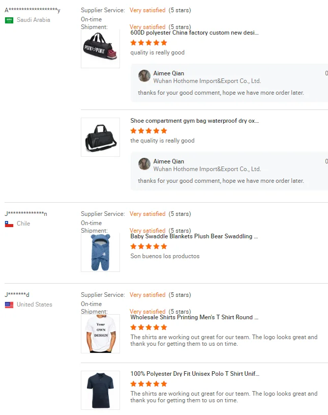Click Aimee Qian's avatar in first reply
Image resolution: width=328 pixels, height=415 pixels.
144,76
